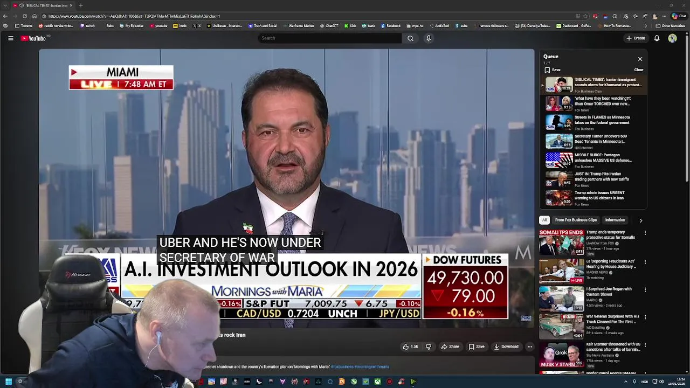Open more actions ellipsis under video
This screenshot has width=690, height=388.
tap(530, 347)
